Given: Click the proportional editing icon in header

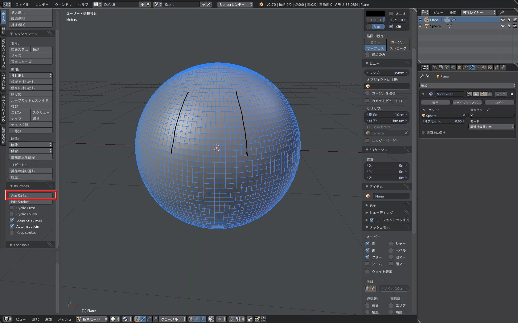Looking at the screenshot, I should click(220, 319).
